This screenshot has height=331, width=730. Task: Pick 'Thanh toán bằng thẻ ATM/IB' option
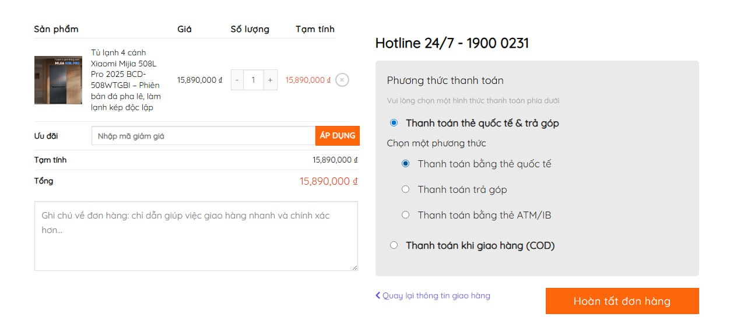406,215
